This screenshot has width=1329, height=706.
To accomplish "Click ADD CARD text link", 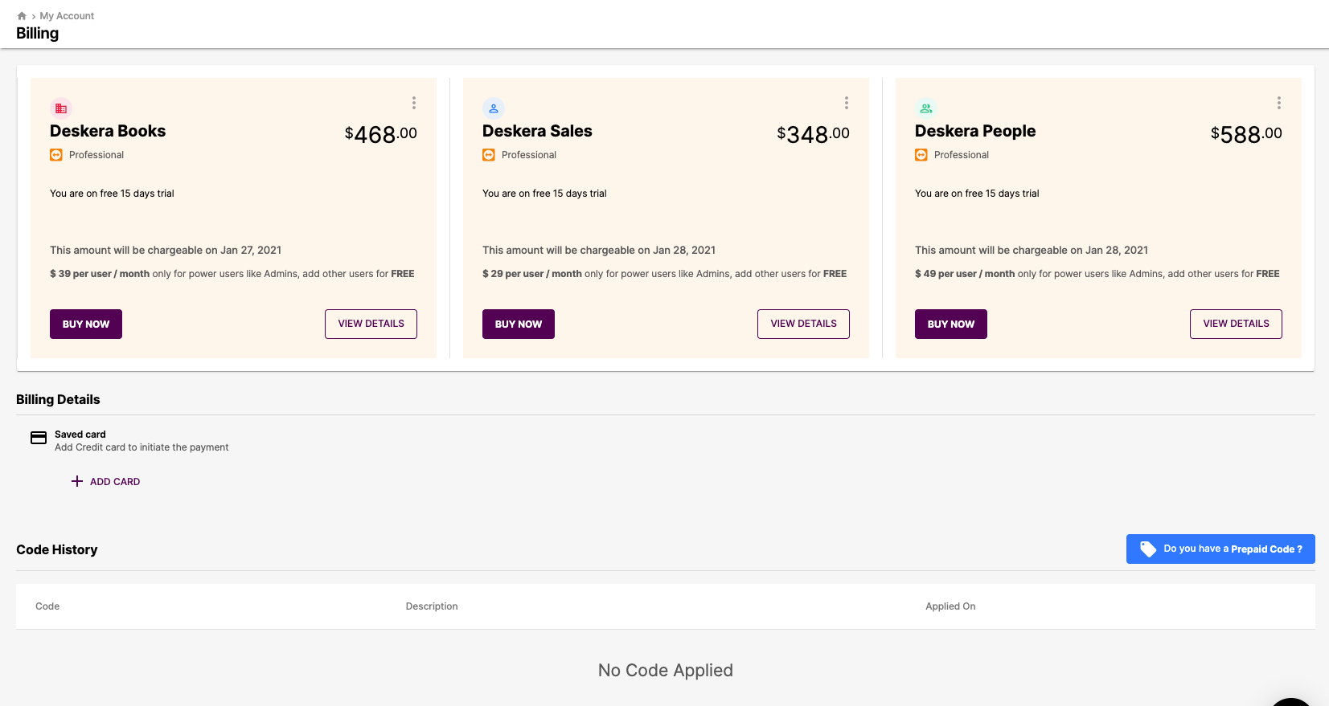I will [x=115, y=482].
